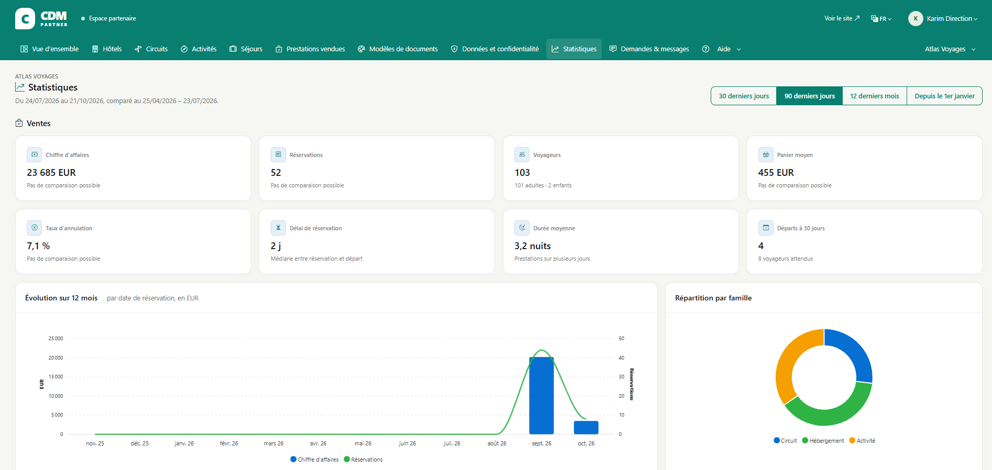Click the Chiffre d'affaires card icon

click(35, 154)
